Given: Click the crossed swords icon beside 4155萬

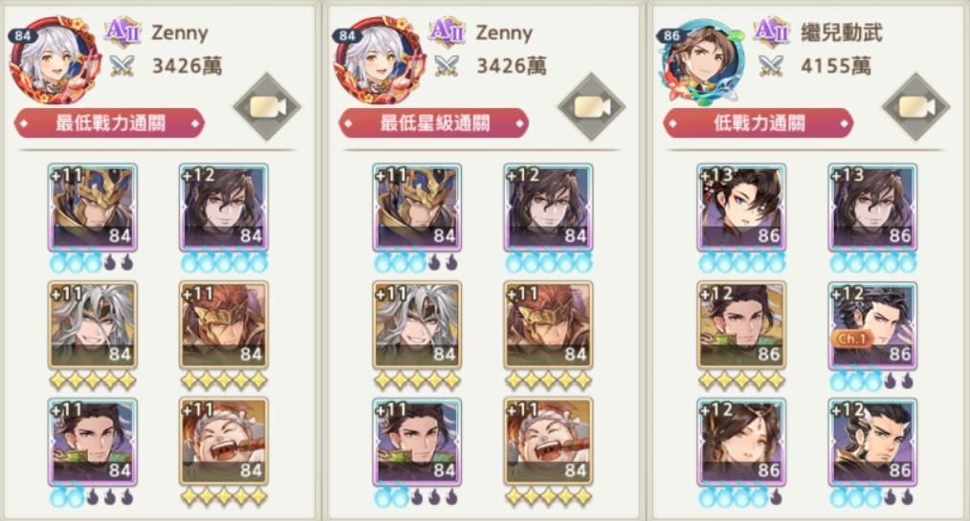Looking at the screenshot, I should coord(771,66).
